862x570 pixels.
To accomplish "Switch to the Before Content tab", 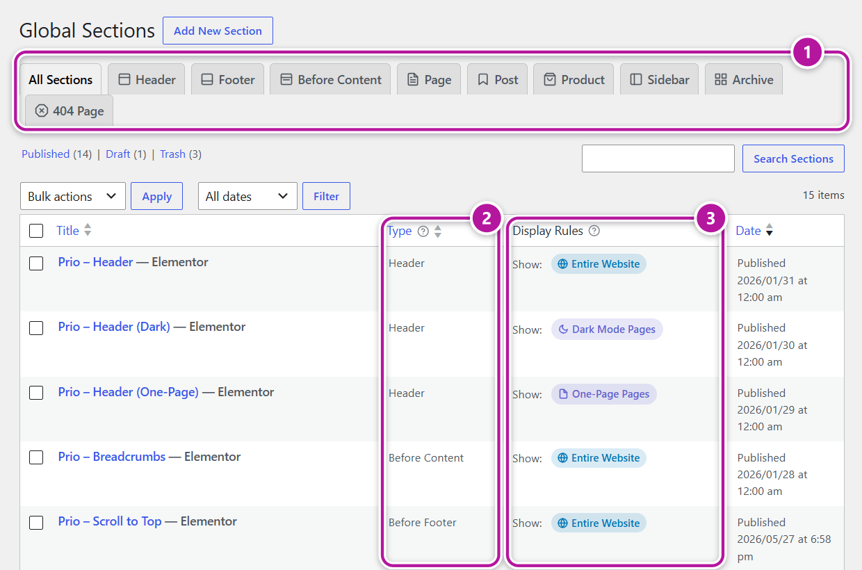I will coord(330,79).
